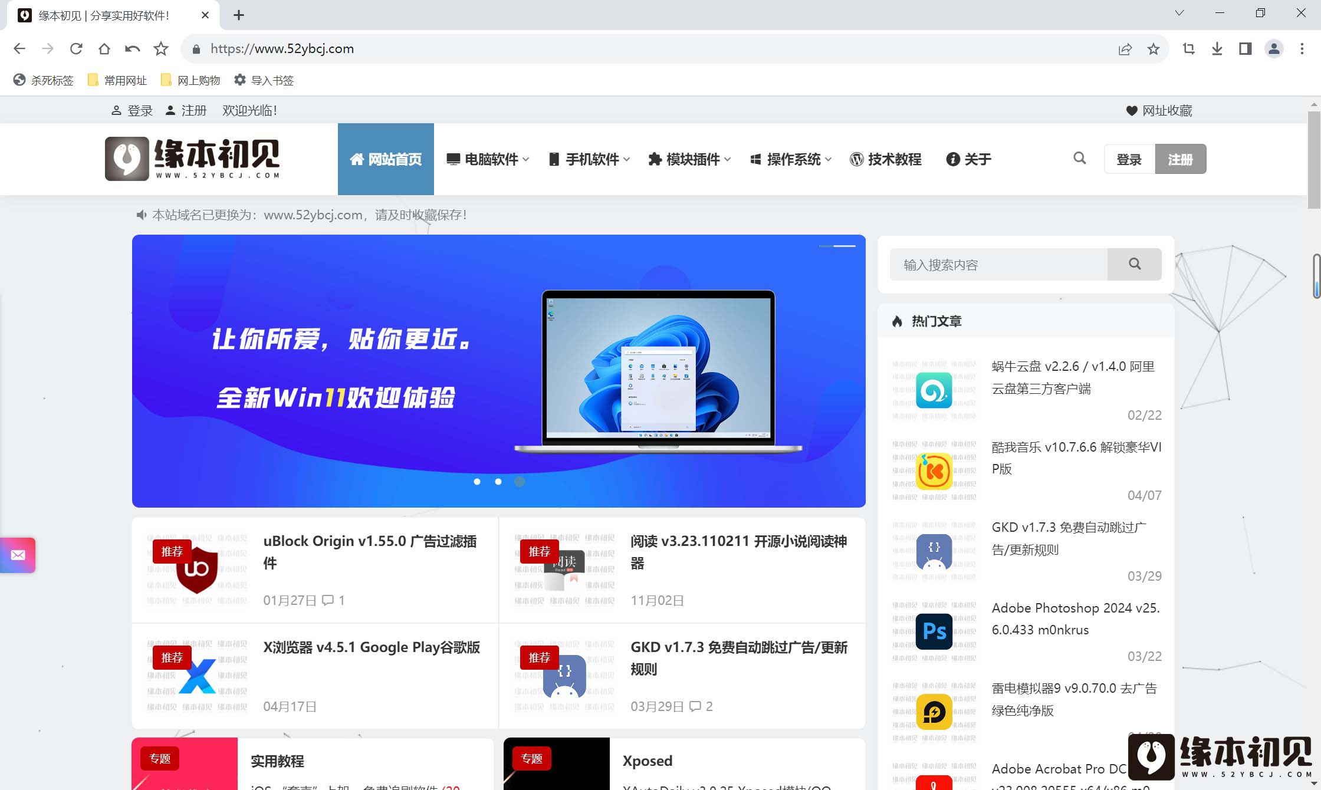Image resolution: width=1321 pixels, height=790 pixels.
Task: Click the 缘本初见 site logo
Action: click(x=192, y=159)
